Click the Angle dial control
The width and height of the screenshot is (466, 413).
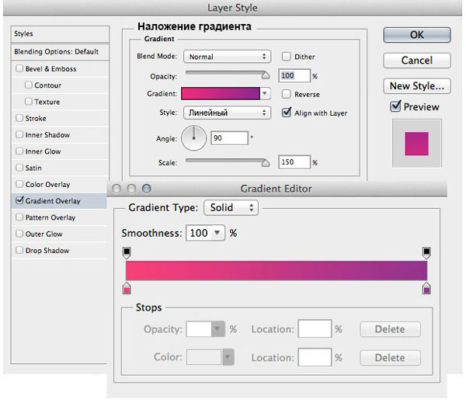[193, 138]
